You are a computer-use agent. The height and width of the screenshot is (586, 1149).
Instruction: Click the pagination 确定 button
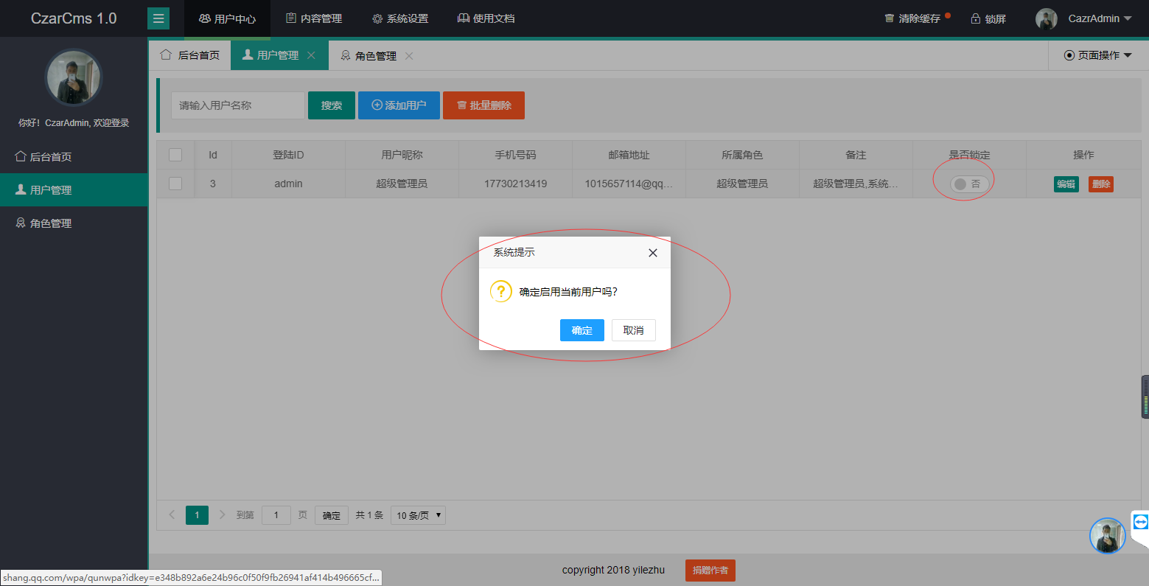(x=332, y=515)
